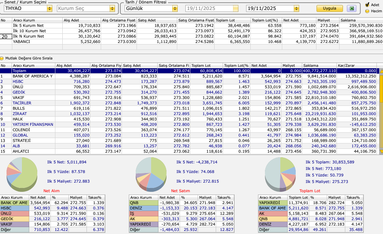Click the scrollbar down arrow of the broker table
This screenshot has width=383, height=234.
pyautogui.click(x=381, y=152)
